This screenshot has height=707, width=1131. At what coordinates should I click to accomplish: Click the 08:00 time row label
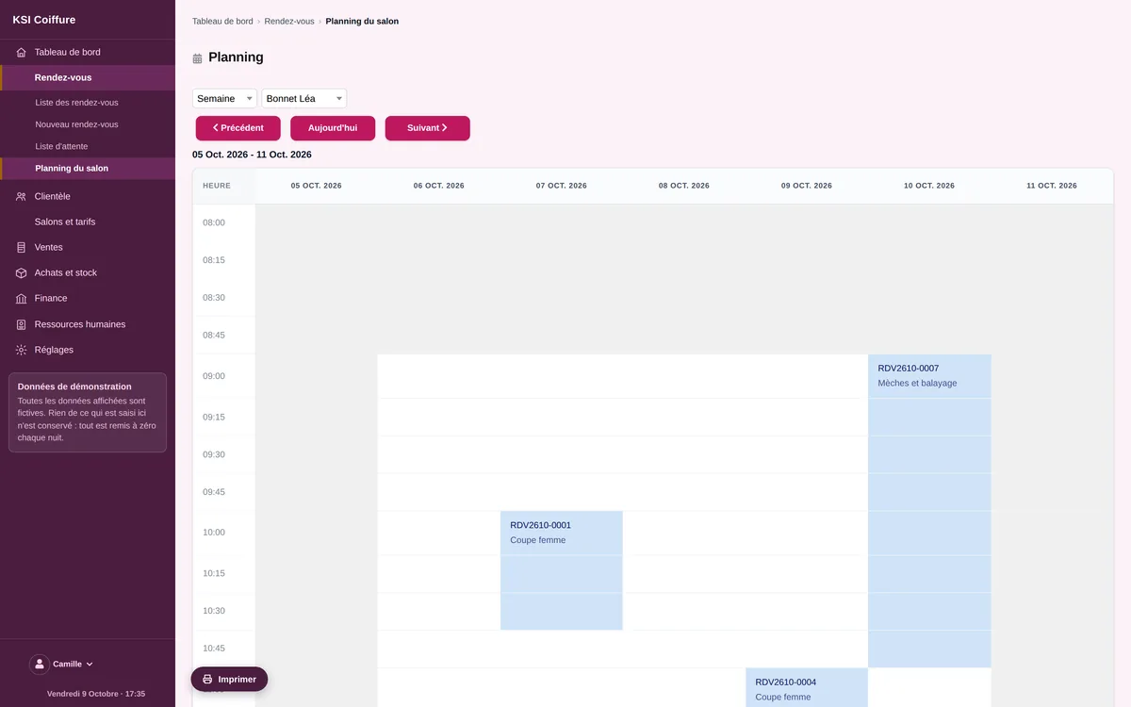[x=214, y=222]
